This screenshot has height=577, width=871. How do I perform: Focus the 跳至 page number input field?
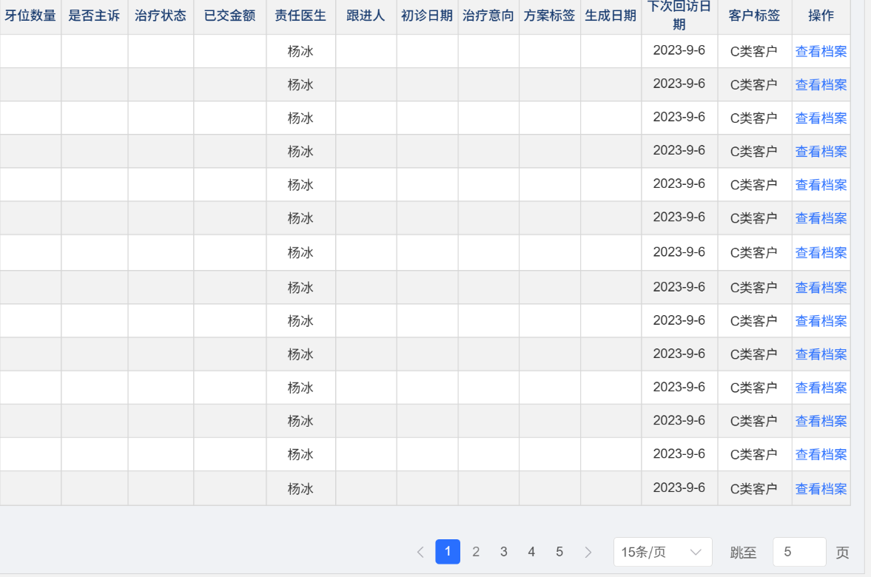[798, 552]
